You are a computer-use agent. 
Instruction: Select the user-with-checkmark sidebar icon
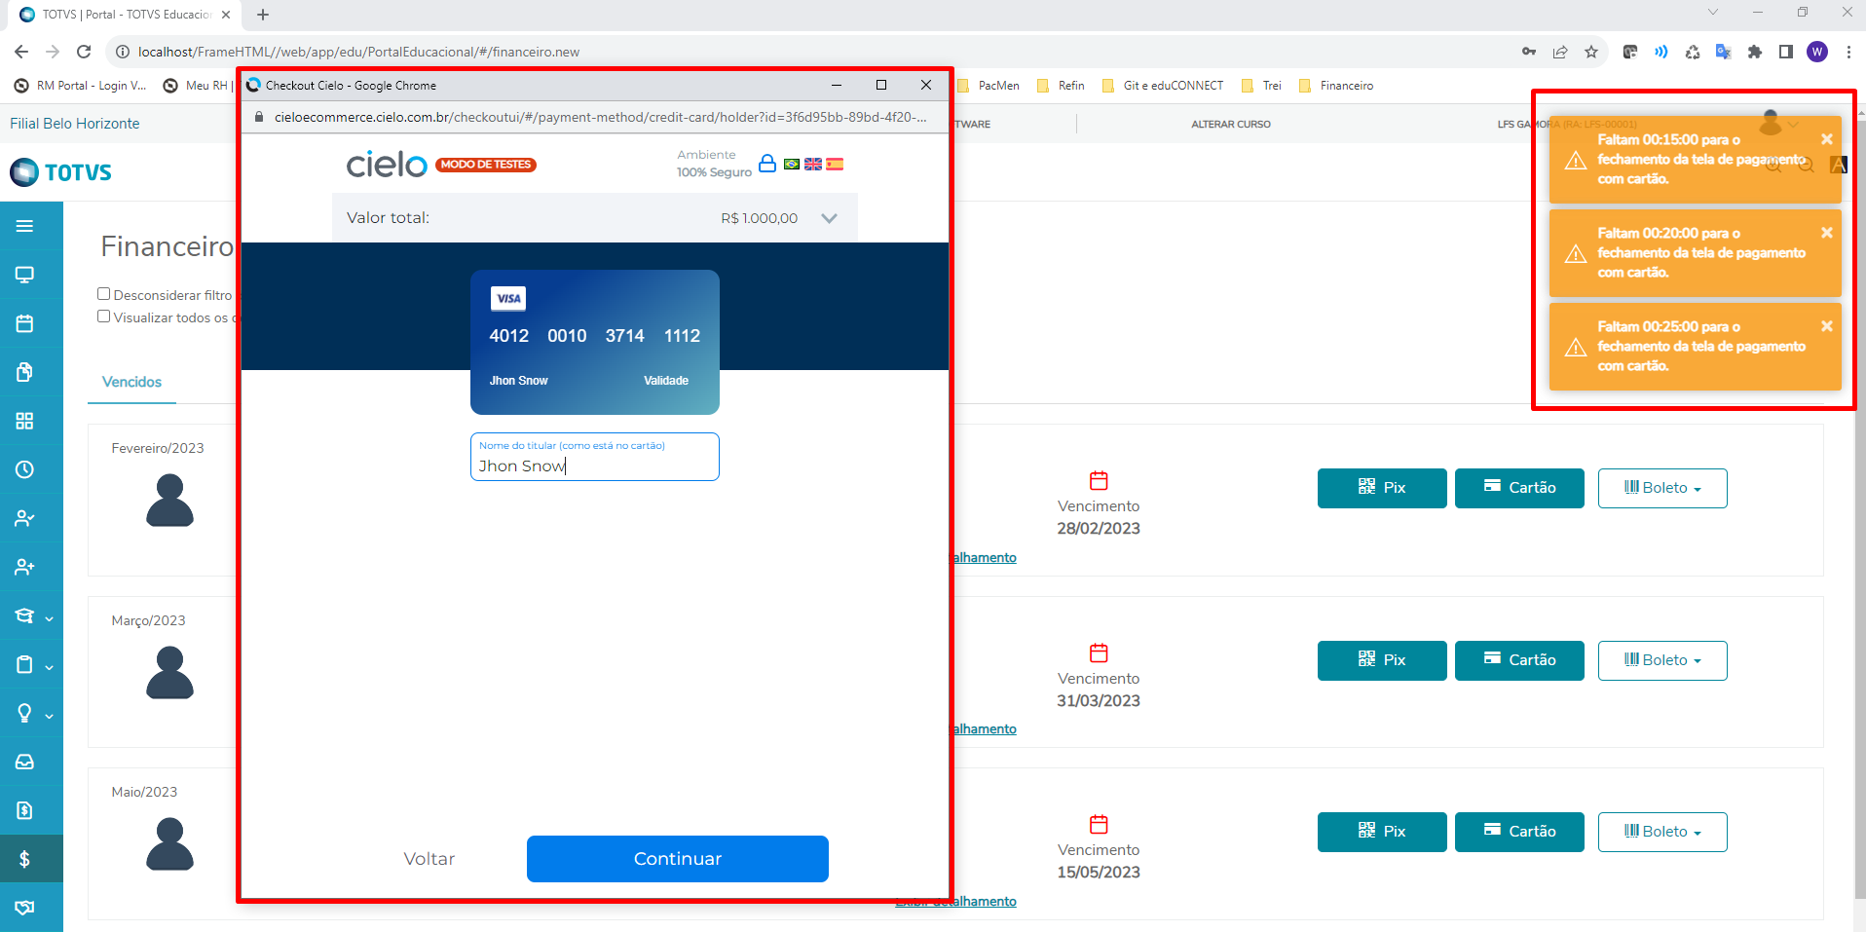25,518
